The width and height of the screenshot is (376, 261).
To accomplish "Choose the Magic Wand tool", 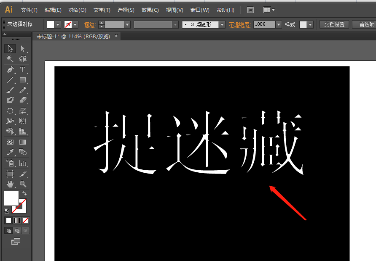I will (x=10, y=59).
